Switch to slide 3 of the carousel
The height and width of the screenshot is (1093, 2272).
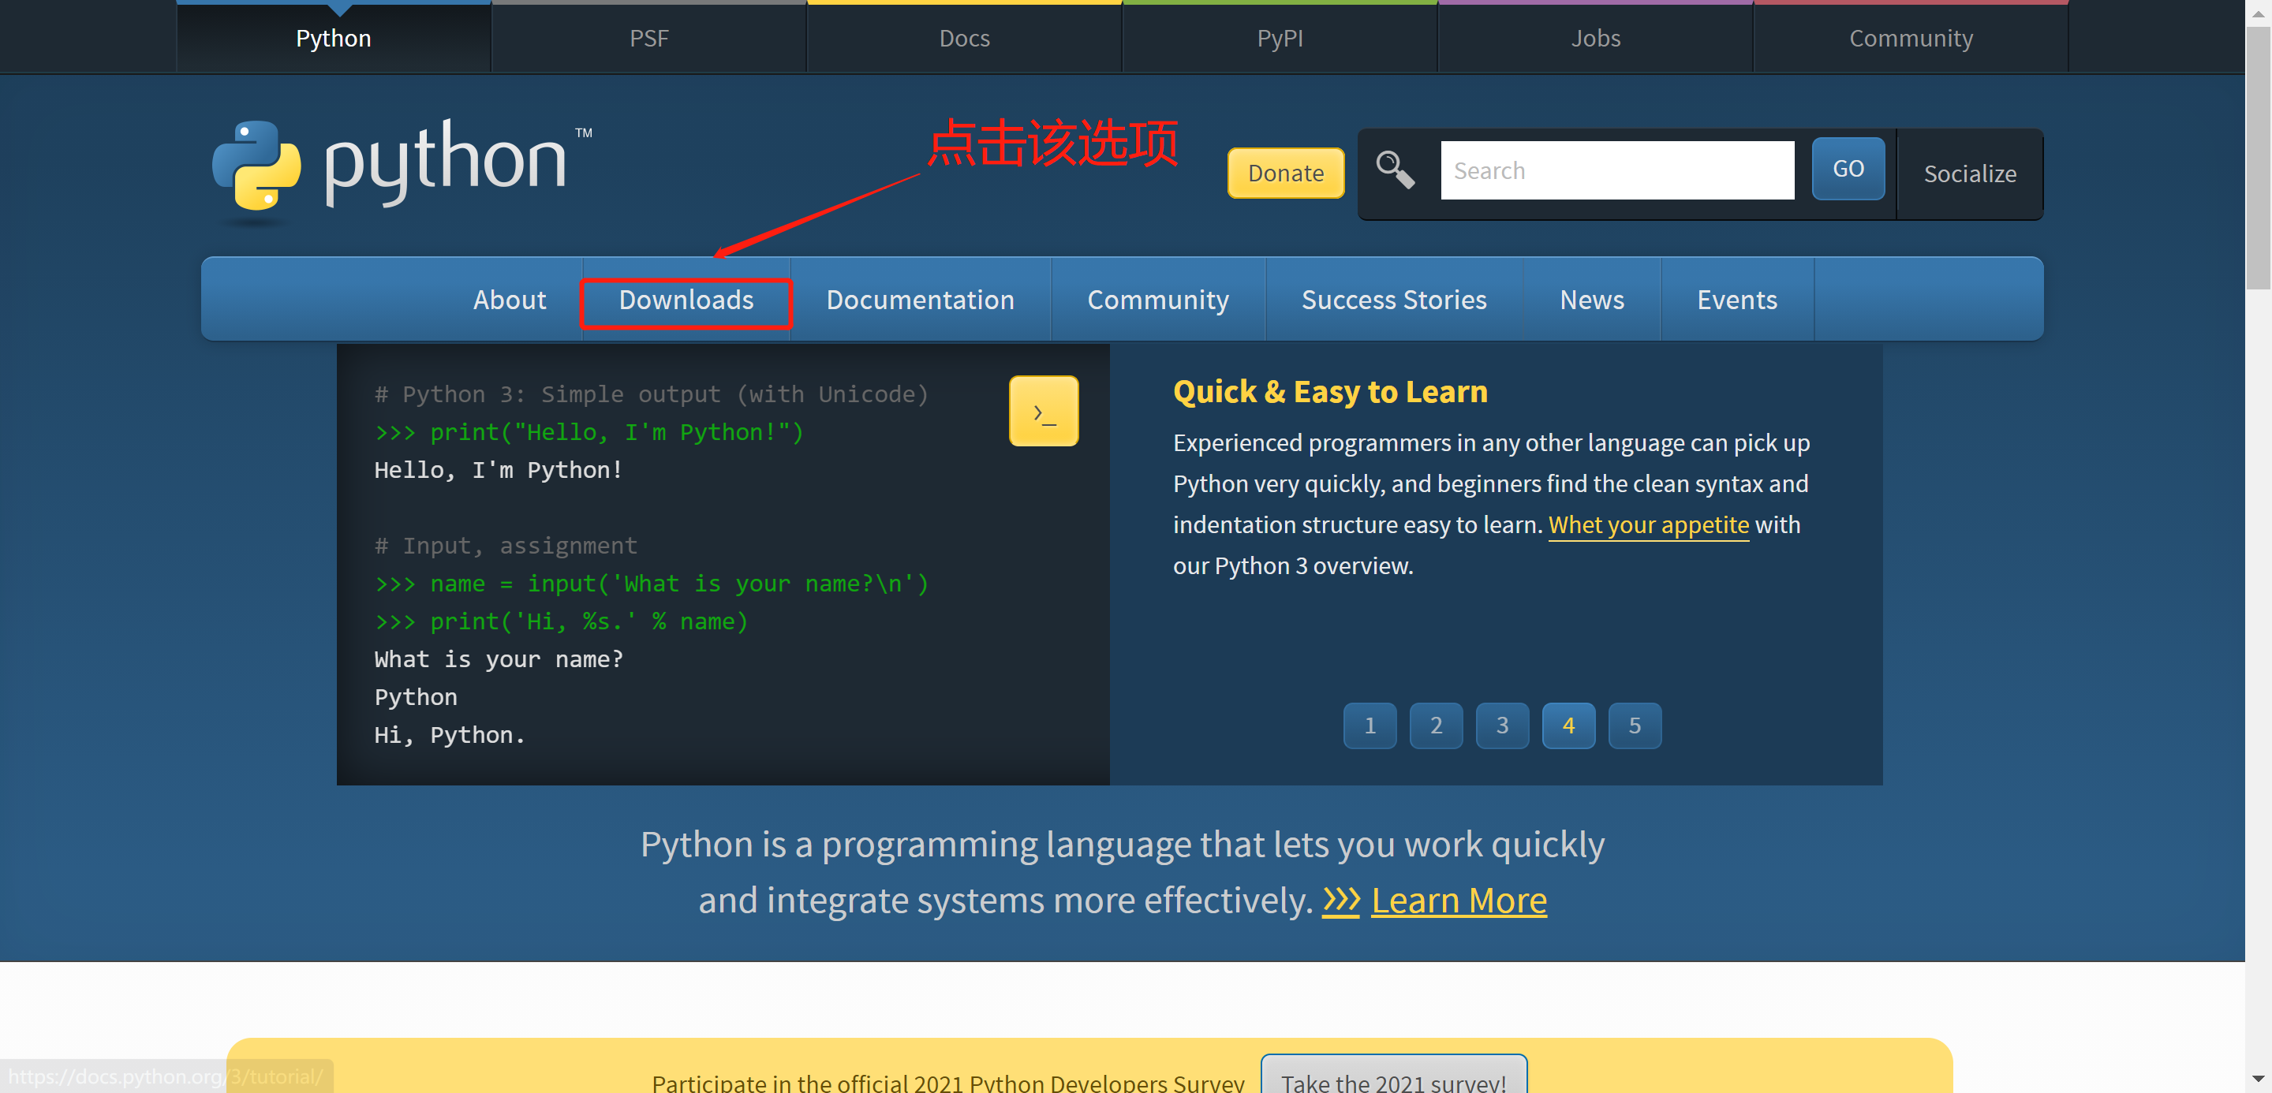1502,726
